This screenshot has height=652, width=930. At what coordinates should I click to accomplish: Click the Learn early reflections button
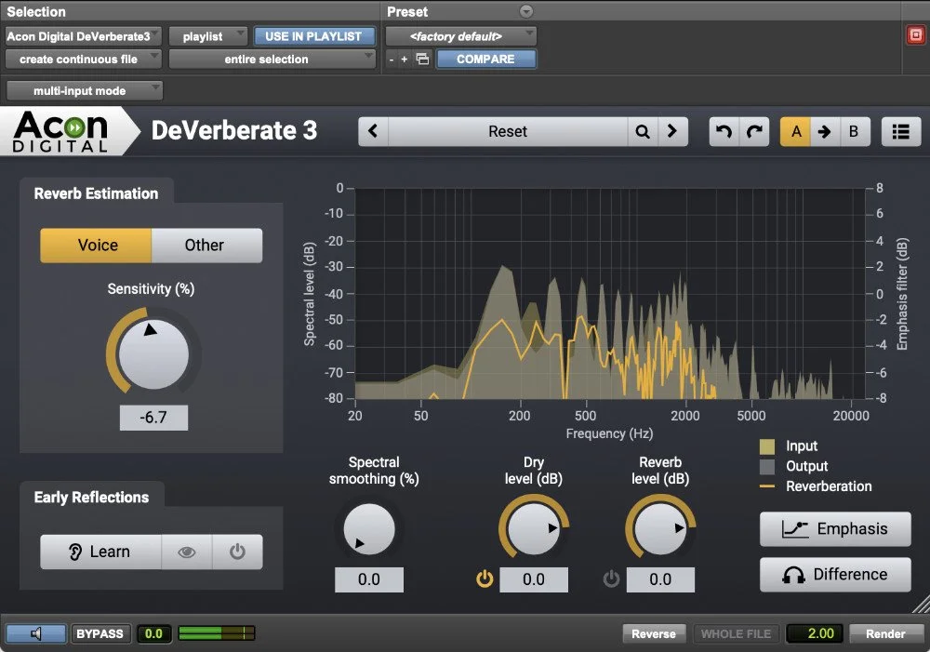click(100, 552)
